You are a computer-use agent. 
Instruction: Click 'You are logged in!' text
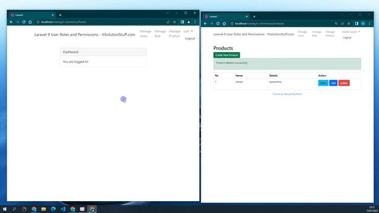click(x=76, y=62)
